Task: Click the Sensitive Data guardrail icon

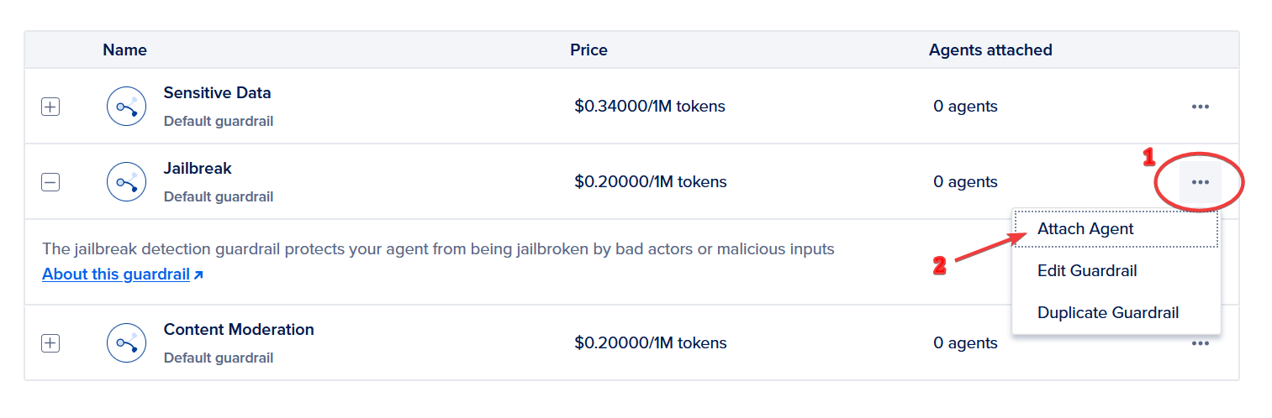Action: tap(127, 107)
